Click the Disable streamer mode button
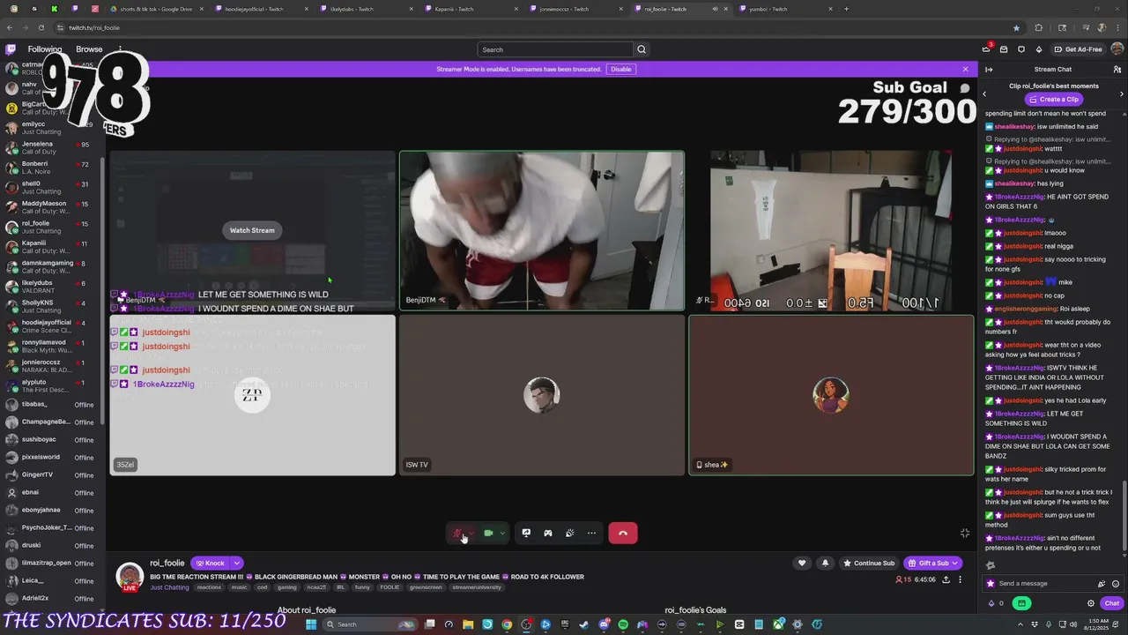 pyautogui.click(x=621, y=69)
